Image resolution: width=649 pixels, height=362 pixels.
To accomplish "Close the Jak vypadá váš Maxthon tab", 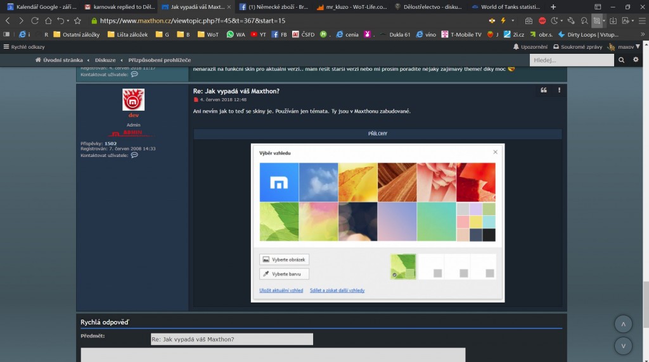I will point(229,7).
